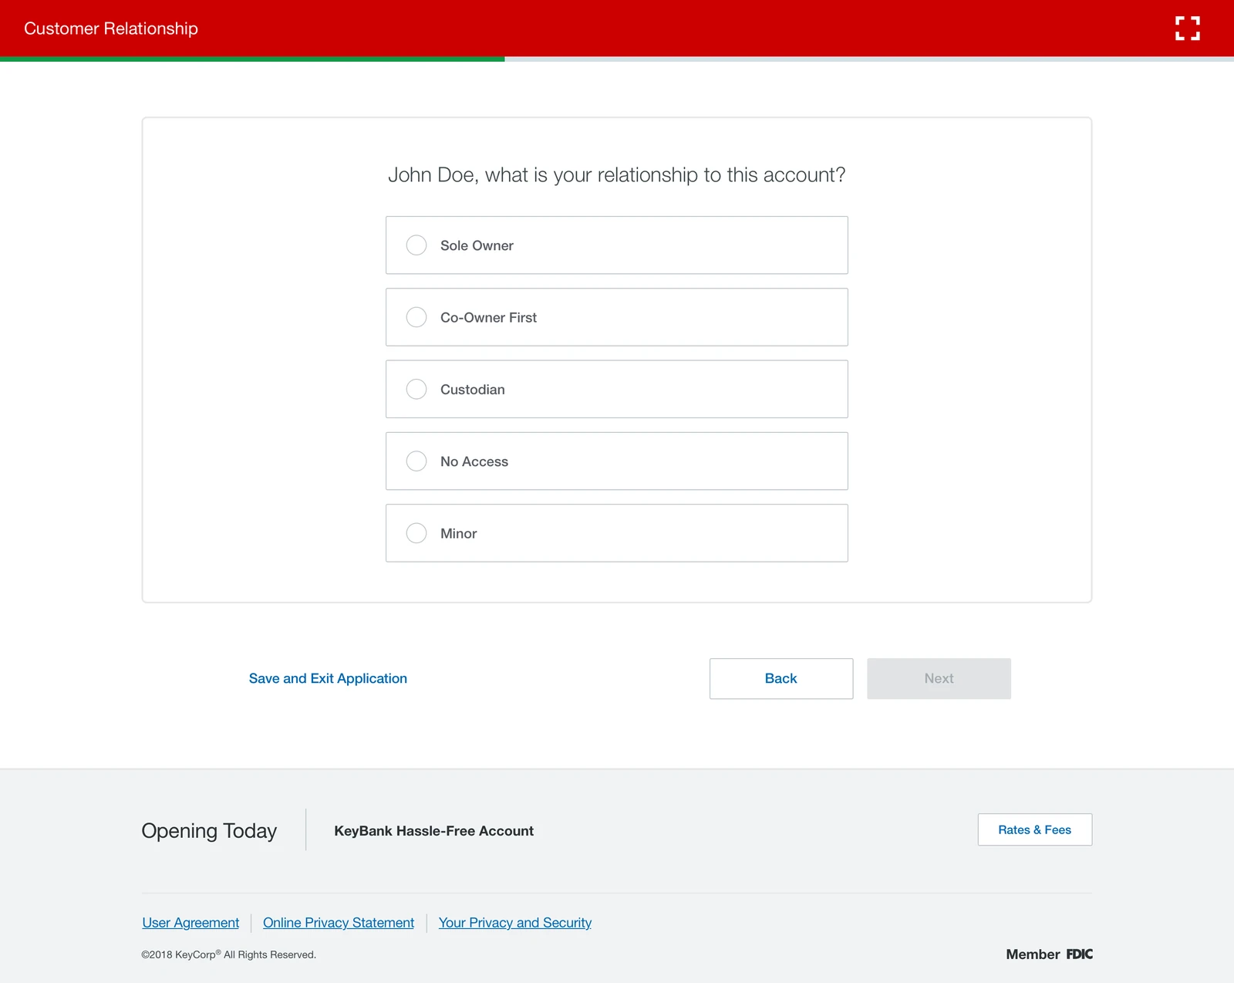Click the disabled Next button

[939, 679]
